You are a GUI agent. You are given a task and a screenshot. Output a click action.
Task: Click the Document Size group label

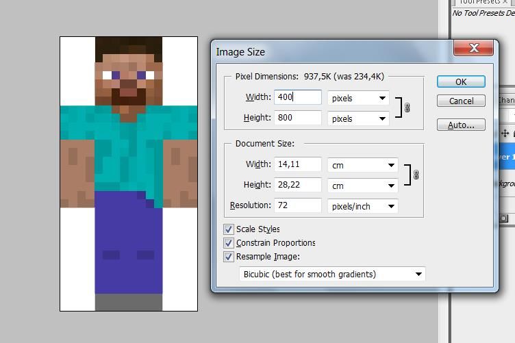[265, 144]
